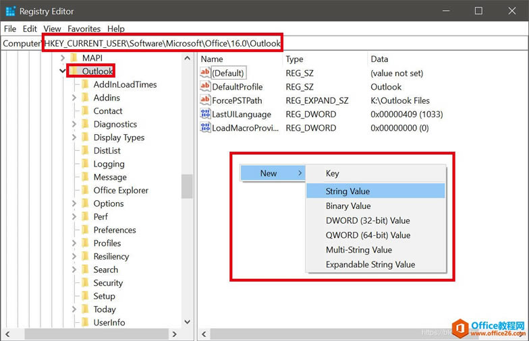Click the tree pane horizontal scroll left arrow
529x341 pixels.
[7, 334]
